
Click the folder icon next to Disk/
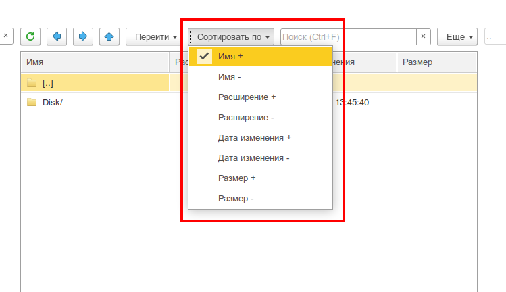tap(32, 102)
